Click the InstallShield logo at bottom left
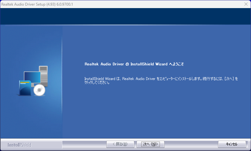This screenshot has width=251, height=151. coord(19,145)
